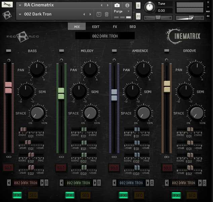Load next Melody preset arrow
213x202 pixels.
click(x=95, y=183)
